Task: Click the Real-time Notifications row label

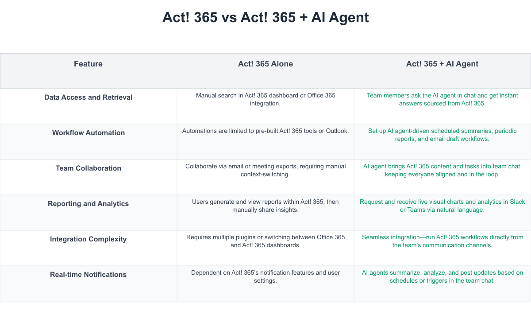Action: coord(88,275)
